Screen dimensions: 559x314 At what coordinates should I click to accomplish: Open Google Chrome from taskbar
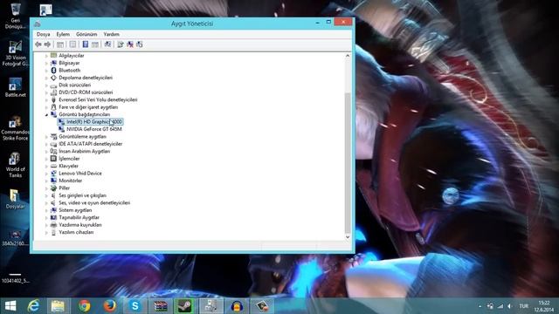click(84, 306)
